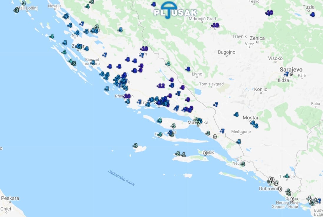Select the Peskara city label

click(10, 198)
